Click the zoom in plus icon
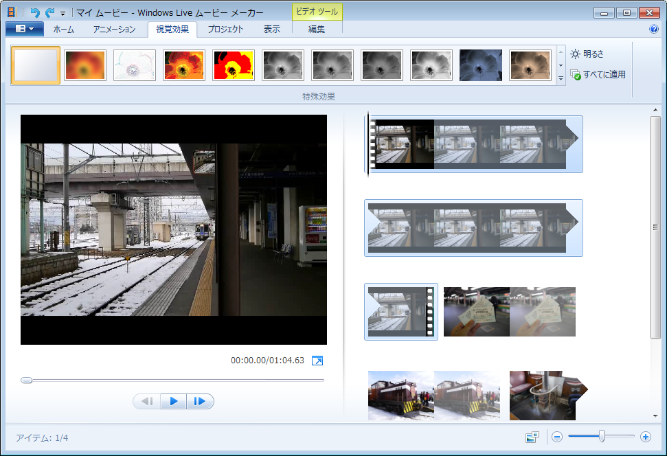This screenshot has width=667, height=456. click(x=646, y=437)
